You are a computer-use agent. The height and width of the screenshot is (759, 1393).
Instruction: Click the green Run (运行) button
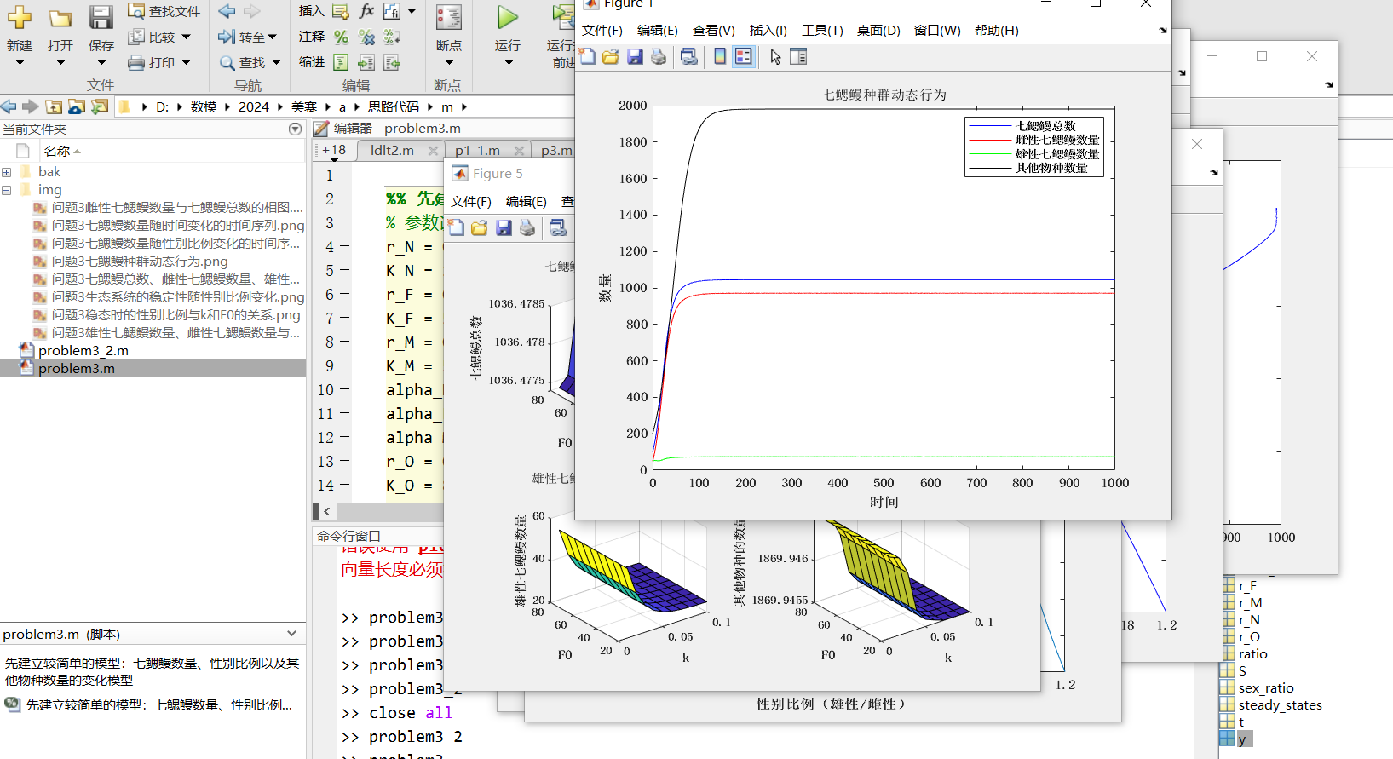coord(507,19)
